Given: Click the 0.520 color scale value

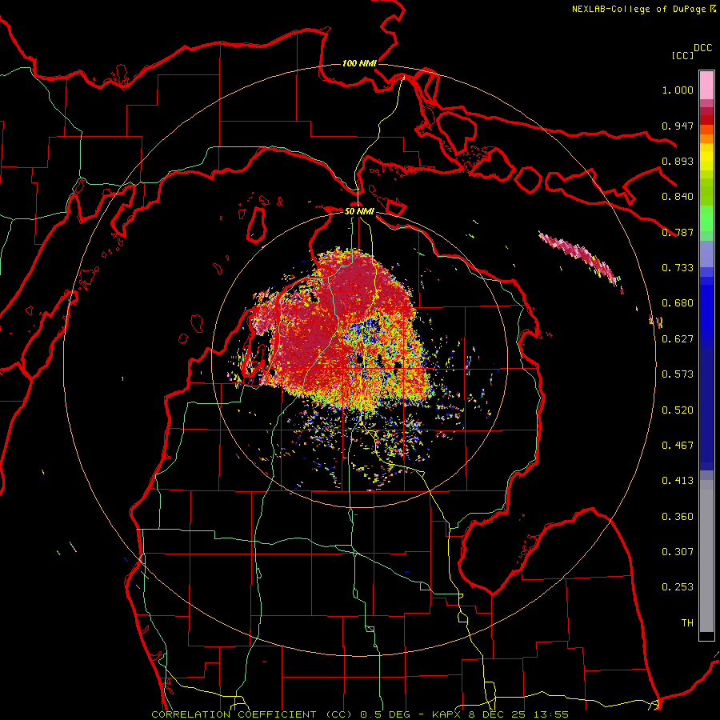Looking at the screenshot, I should pos(678,410).
